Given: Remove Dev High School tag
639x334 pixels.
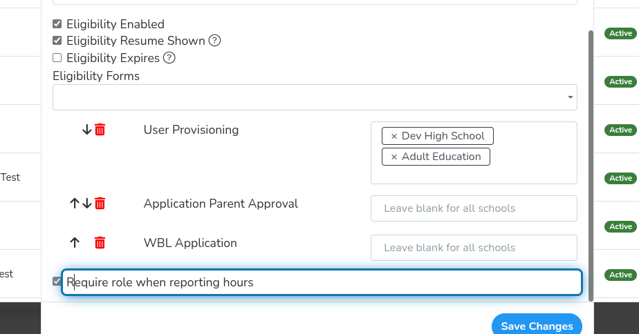Looking at the screenshot, I should coord(394,136).
